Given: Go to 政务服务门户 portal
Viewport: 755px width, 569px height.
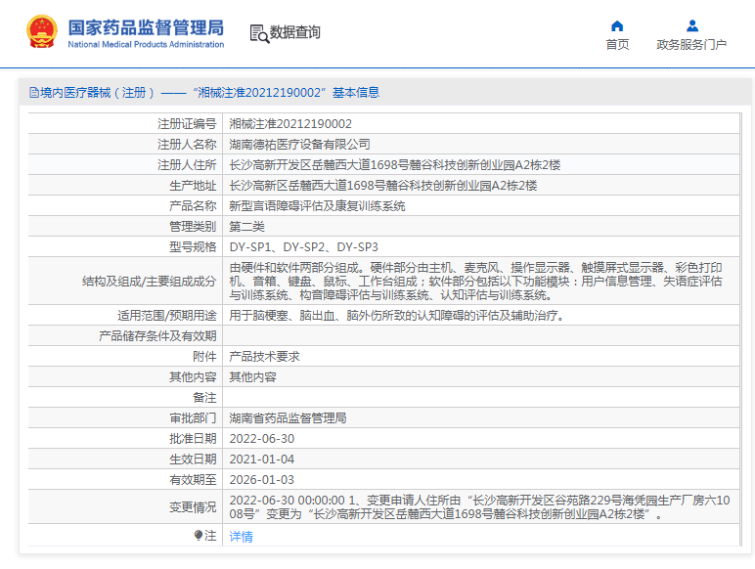Looking at the screenshot, I should (x=691, y=44).
